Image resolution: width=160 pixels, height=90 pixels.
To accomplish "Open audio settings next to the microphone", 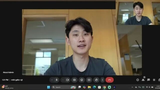I will click(52, 80).
